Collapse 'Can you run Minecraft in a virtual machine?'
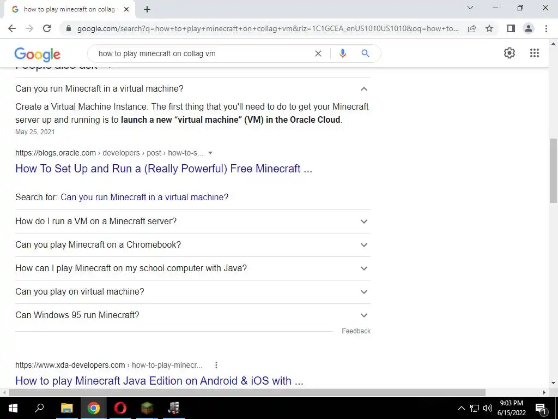The height and width of the screenshot is (419, 558). point(192,89)
